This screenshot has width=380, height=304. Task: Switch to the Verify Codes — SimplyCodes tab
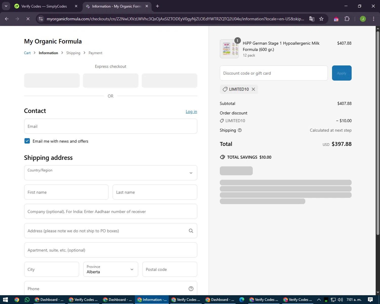point(44,6)
